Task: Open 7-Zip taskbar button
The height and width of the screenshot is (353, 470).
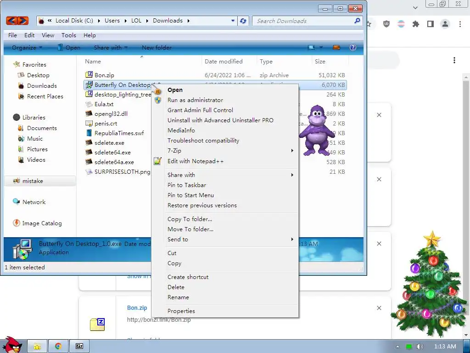Action: click(x=79, y=347)
